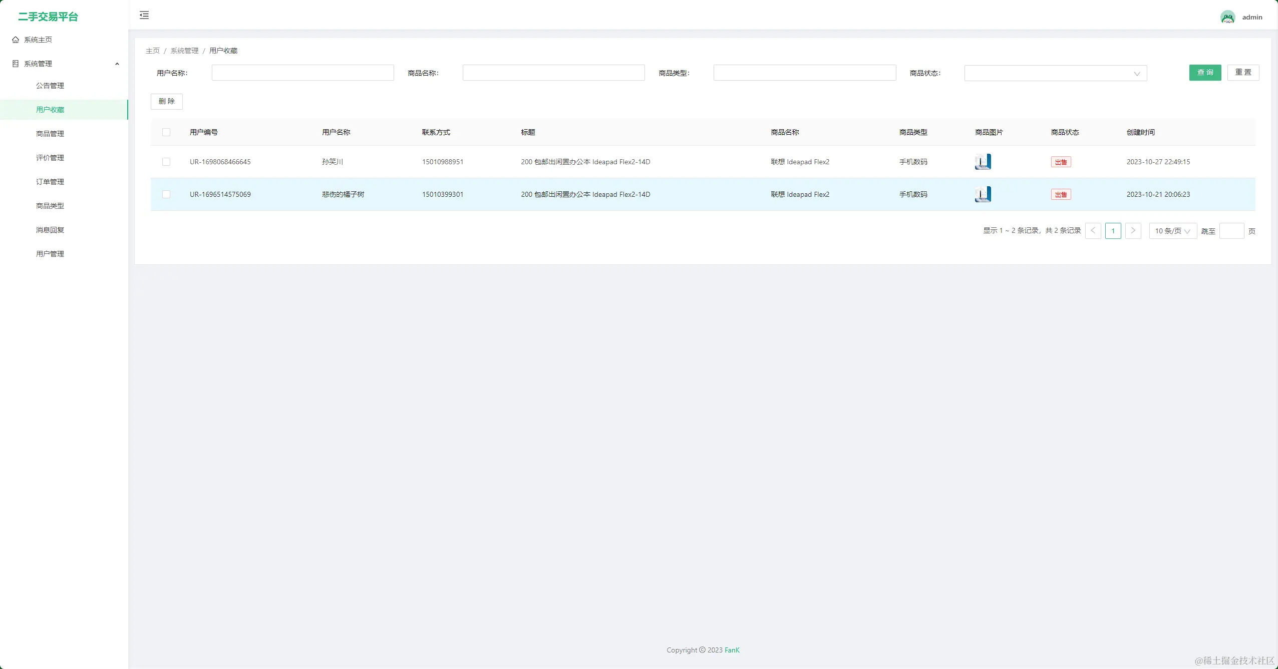
Task: Change the 10 条/页 page size selector
Action: point(1172,231)
